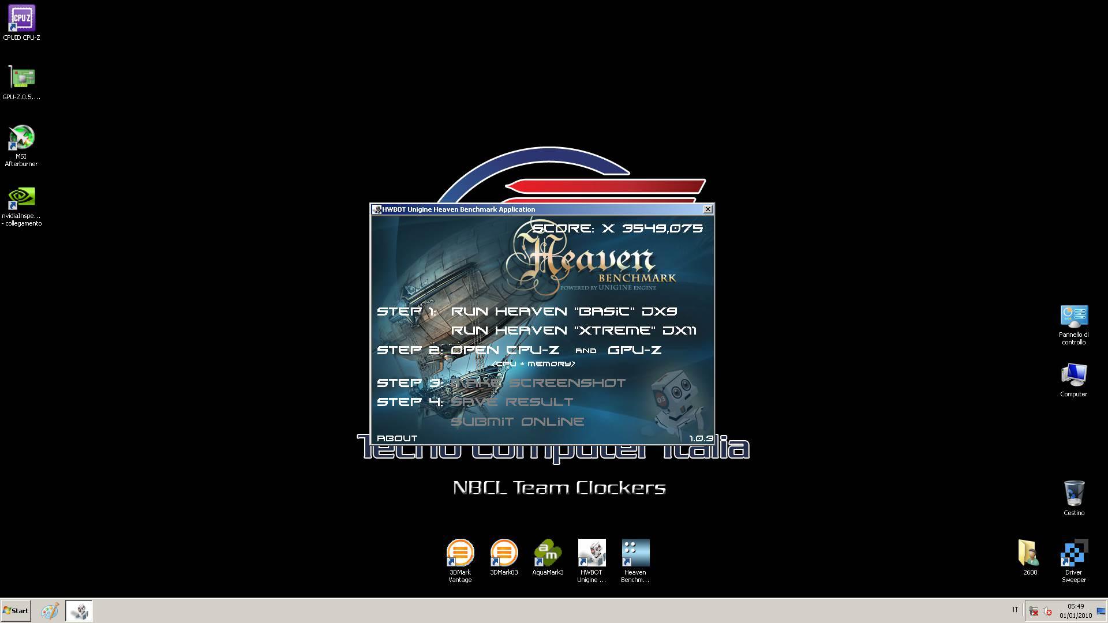Click the score text X 3549,075
The height and width of the screenshot is (623, 1108).
click(652, 228)
